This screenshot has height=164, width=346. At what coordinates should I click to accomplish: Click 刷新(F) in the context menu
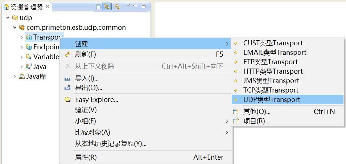tap(85, 54)
